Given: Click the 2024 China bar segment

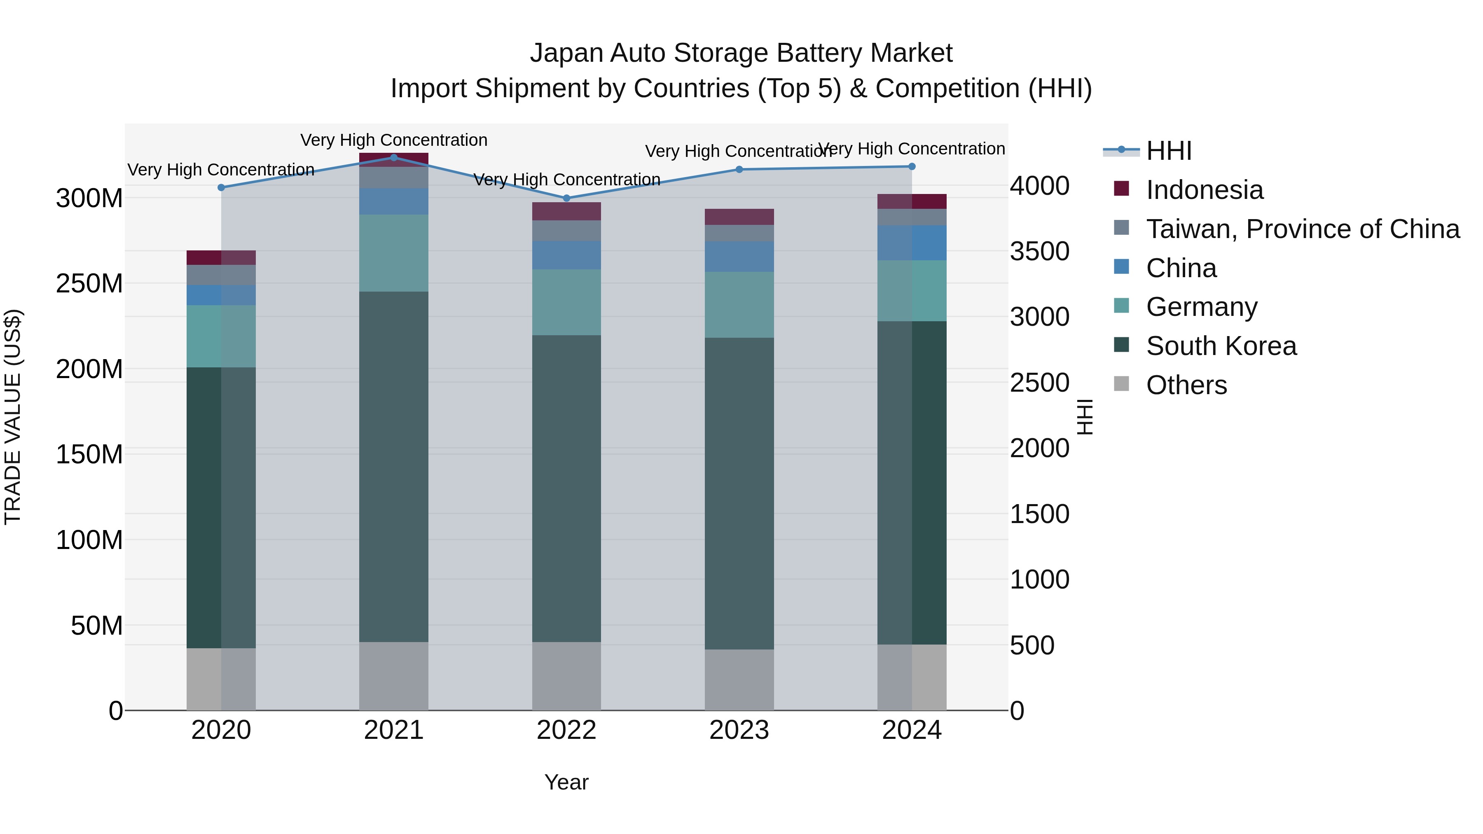Looking at the screenshot, I should point(912,243).
